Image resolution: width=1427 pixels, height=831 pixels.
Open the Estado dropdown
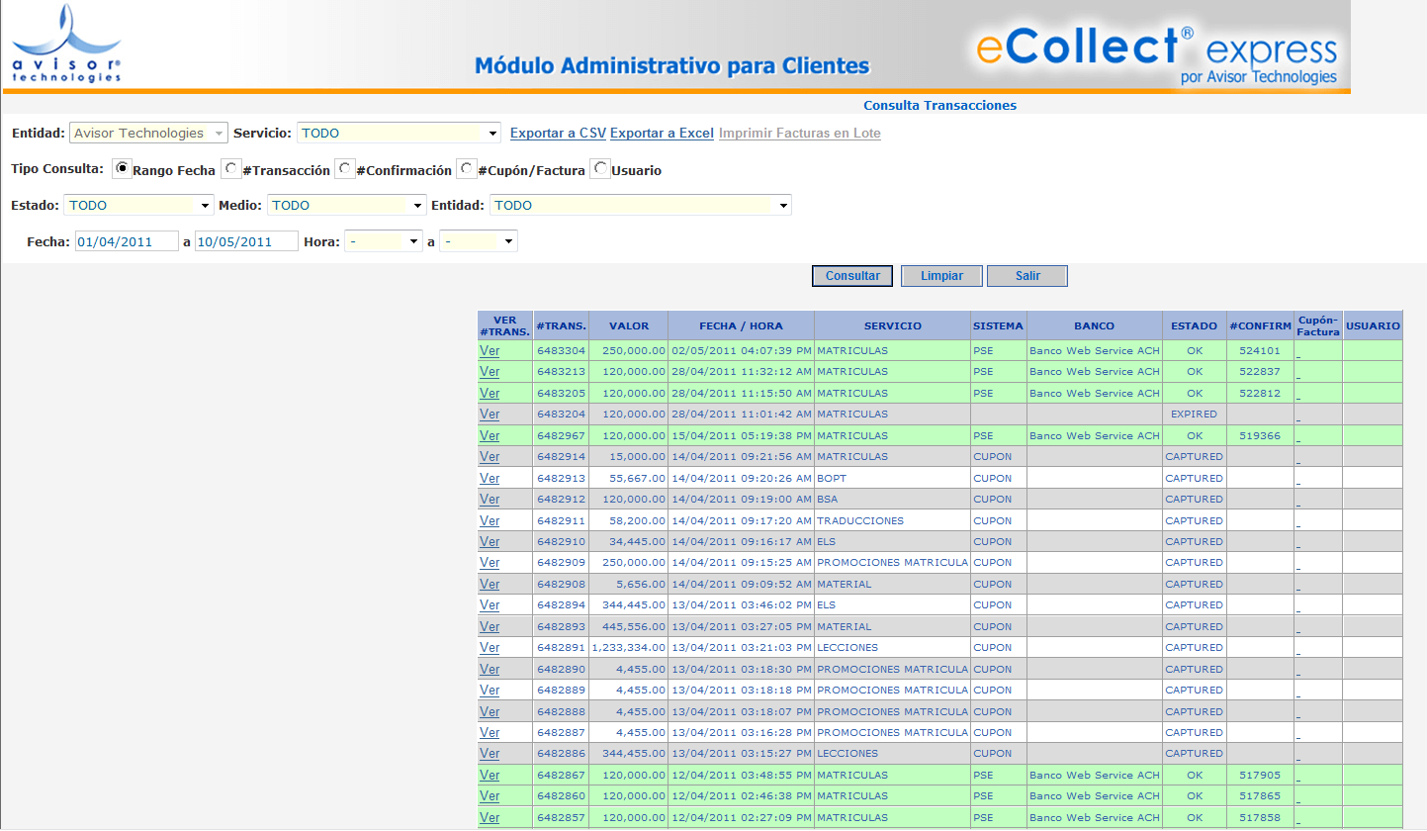click(138, 205)
